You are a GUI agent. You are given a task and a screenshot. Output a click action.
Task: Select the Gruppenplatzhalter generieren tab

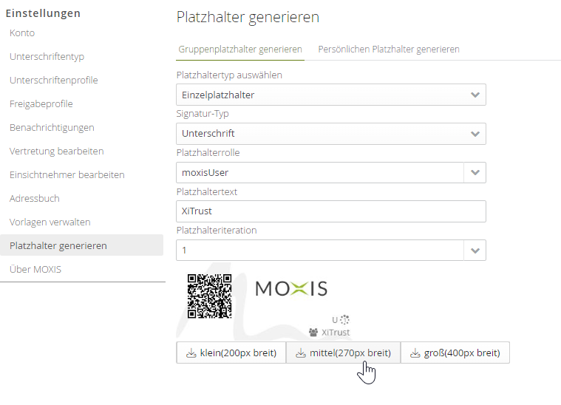[240, 50]
